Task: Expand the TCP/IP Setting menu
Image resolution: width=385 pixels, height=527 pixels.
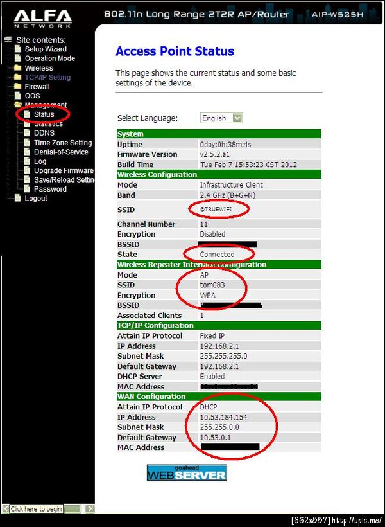Action: (x=47, y=77)
